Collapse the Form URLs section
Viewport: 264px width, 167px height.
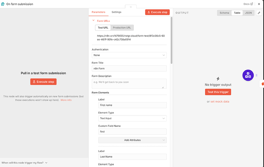93,20
